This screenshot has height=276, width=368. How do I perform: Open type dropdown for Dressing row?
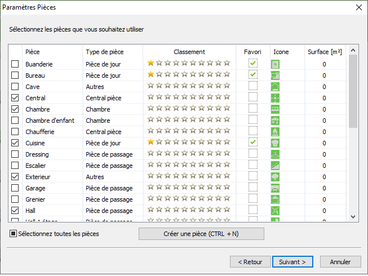click(112, 154)
